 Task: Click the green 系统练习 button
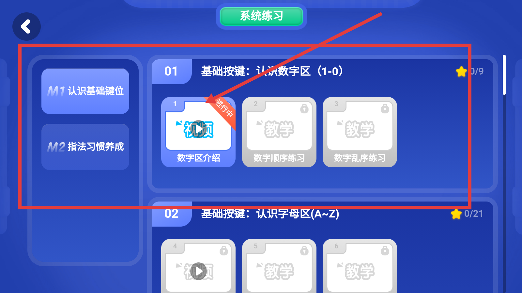coord(261,16)
